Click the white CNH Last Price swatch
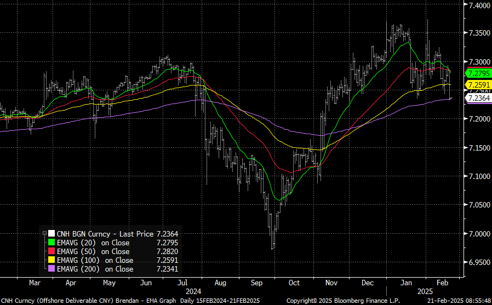The image size is (492, 305). click(52, 234)
